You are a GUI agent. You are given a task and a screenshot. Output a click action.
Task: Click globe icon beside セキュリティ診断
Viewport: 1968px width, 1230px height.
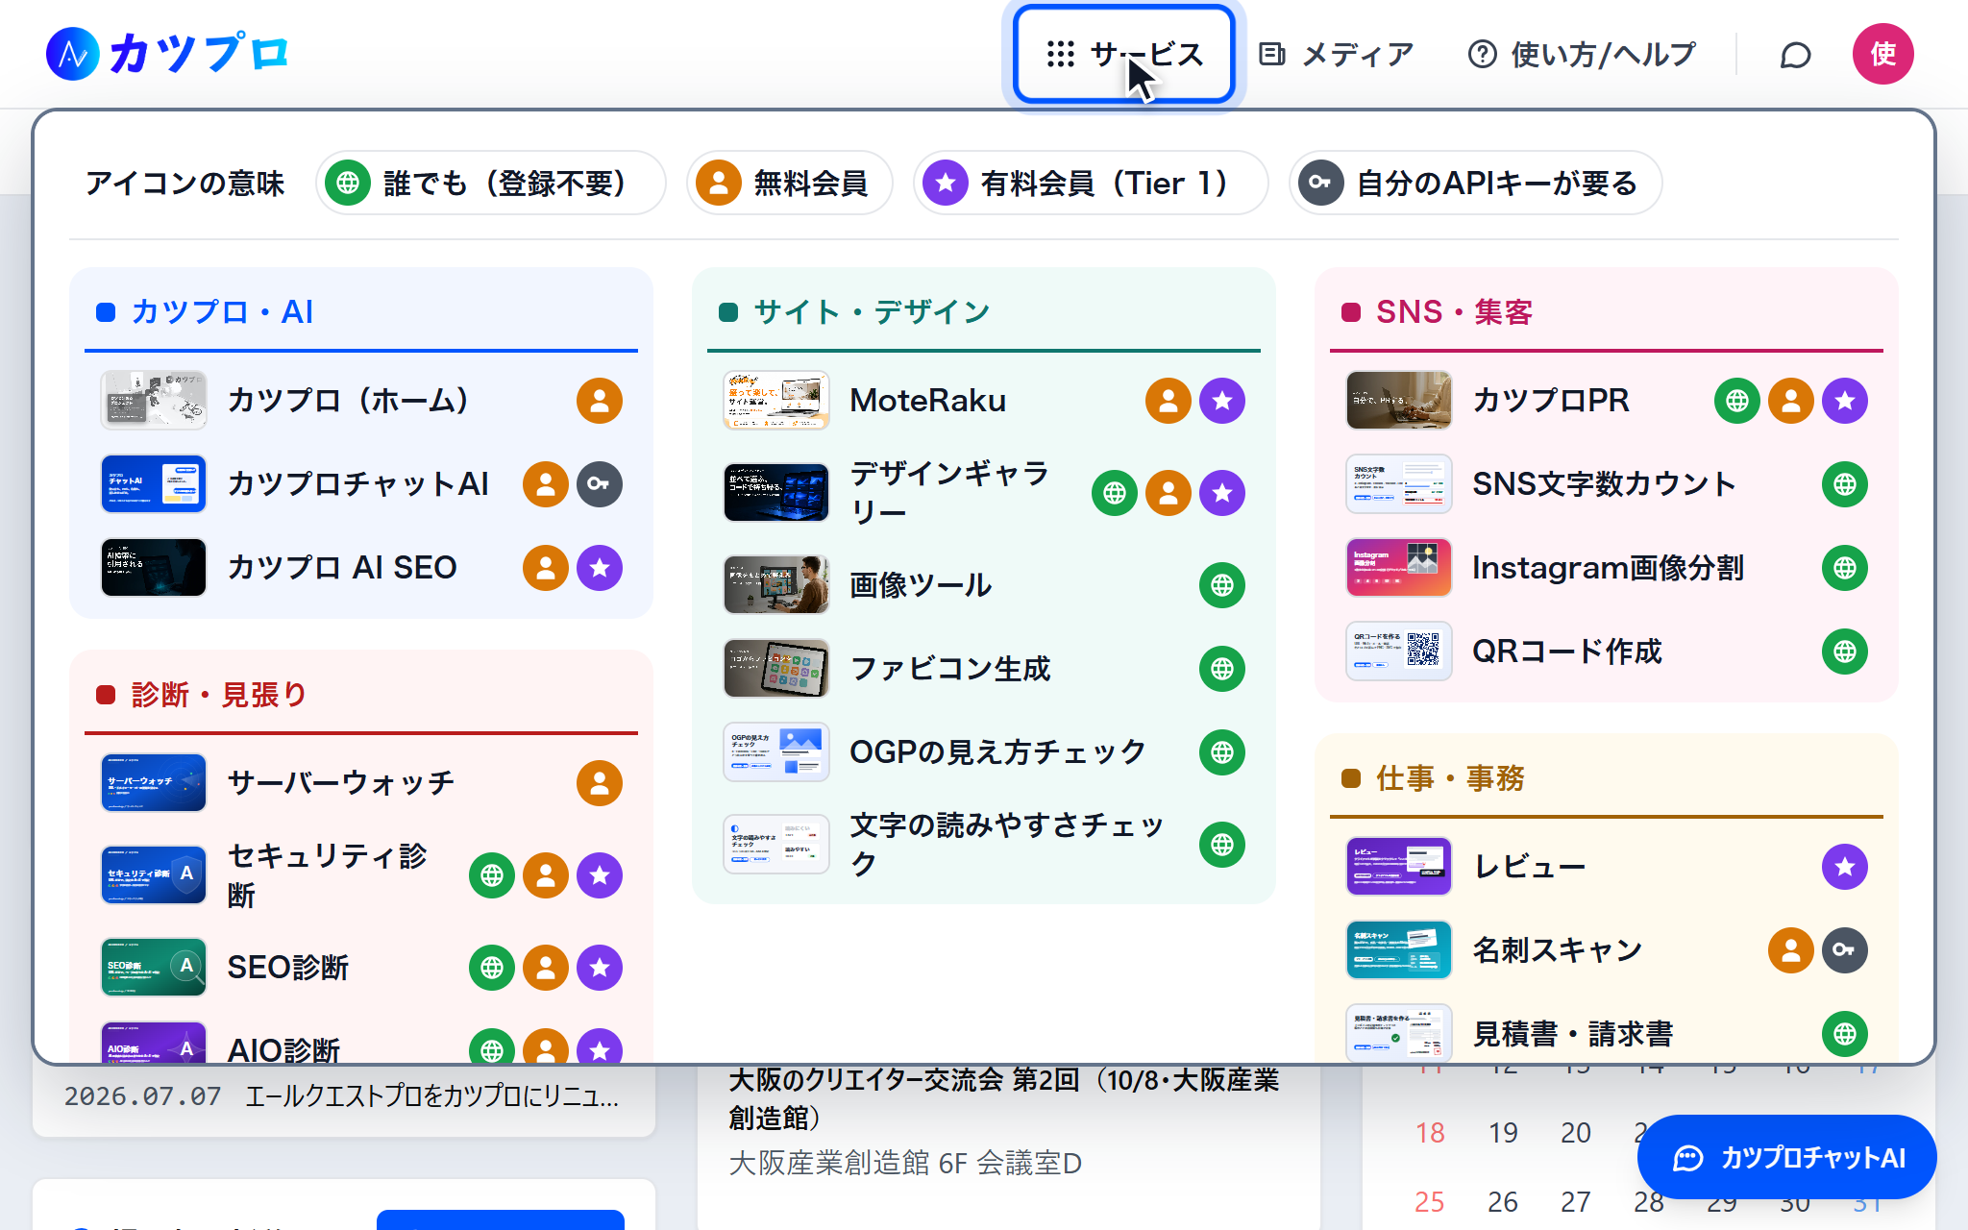pos(492,875)
